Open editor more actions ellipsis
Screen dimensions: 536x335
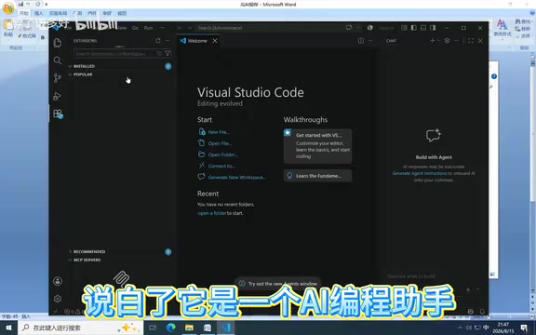point(369,41)
